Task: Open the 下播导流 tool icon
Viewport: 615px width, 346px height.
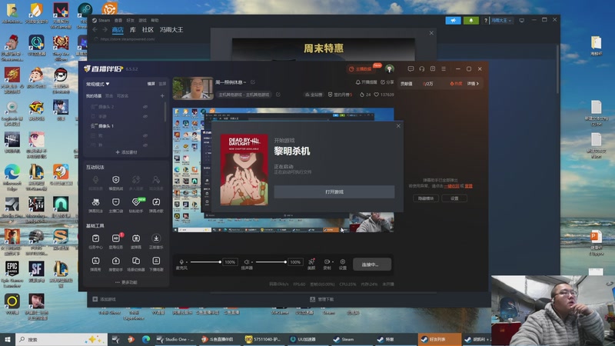Action: pos(156,261)
